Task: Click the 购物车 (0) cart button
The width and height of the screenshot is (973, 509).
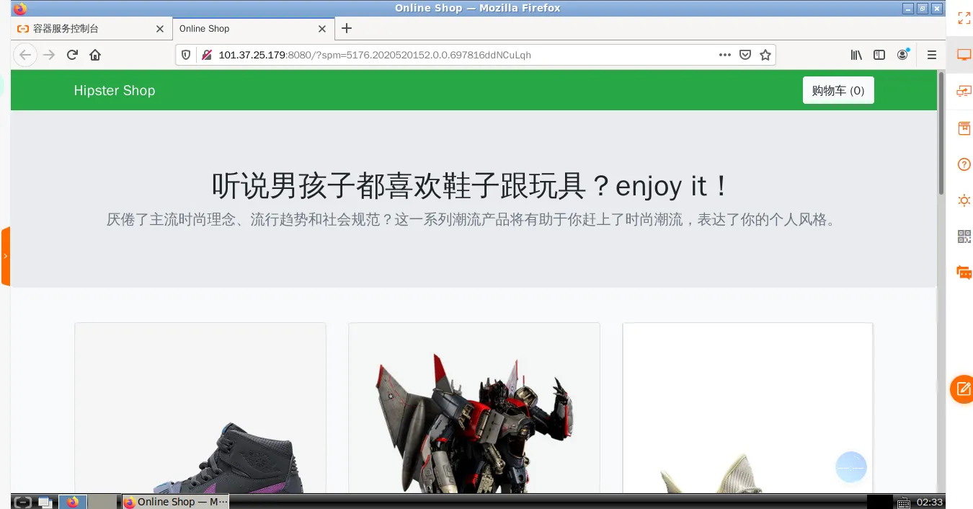Action: point(838,89)
